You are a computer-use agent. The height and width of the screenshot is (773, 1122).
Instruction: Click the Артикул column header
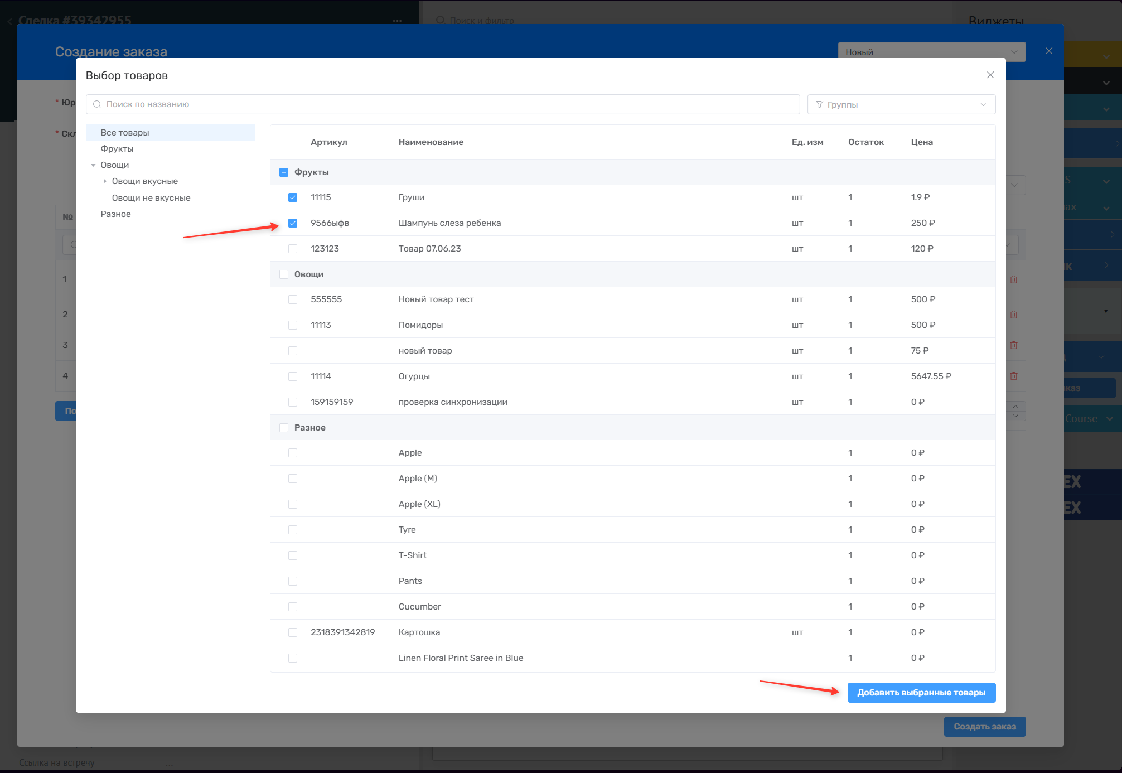pyautogui.click(x=329, y=142)
